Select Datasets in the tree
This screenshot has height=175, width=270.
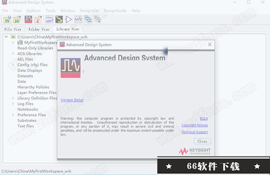[x=25, y=76]
